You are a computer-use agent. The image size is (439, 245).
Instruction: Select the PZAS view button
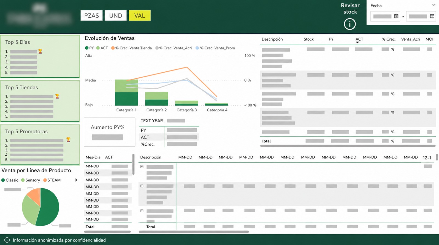coord(91,16)
